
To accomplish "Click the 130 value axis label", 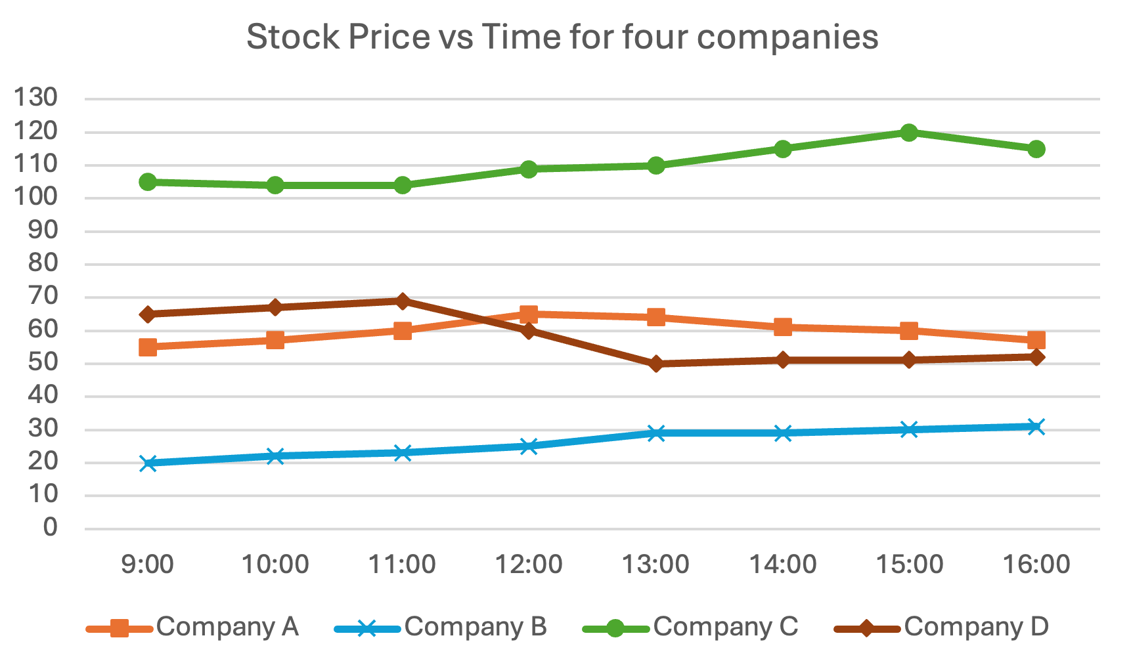I will click(x=35, y=98).
